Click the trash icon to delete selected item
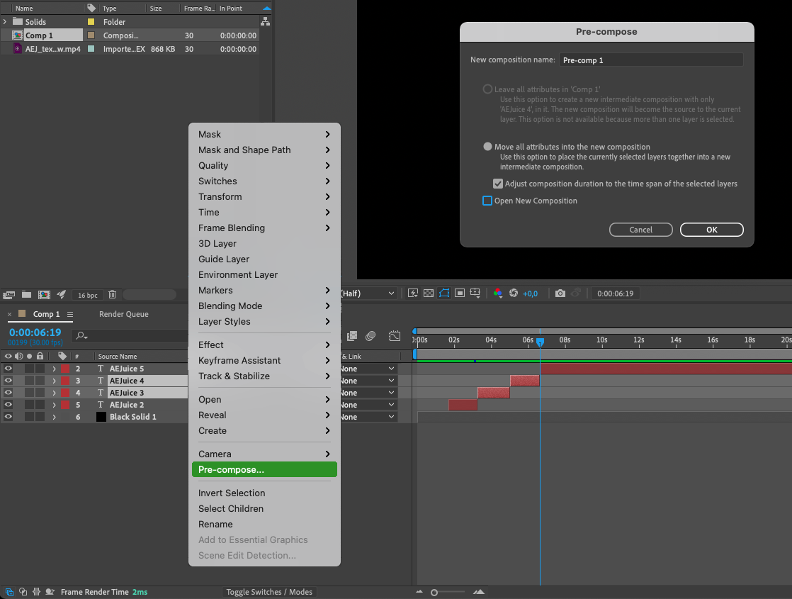Image resolution: width=792 pixels, height=599 pixels. tap(112, 294)
